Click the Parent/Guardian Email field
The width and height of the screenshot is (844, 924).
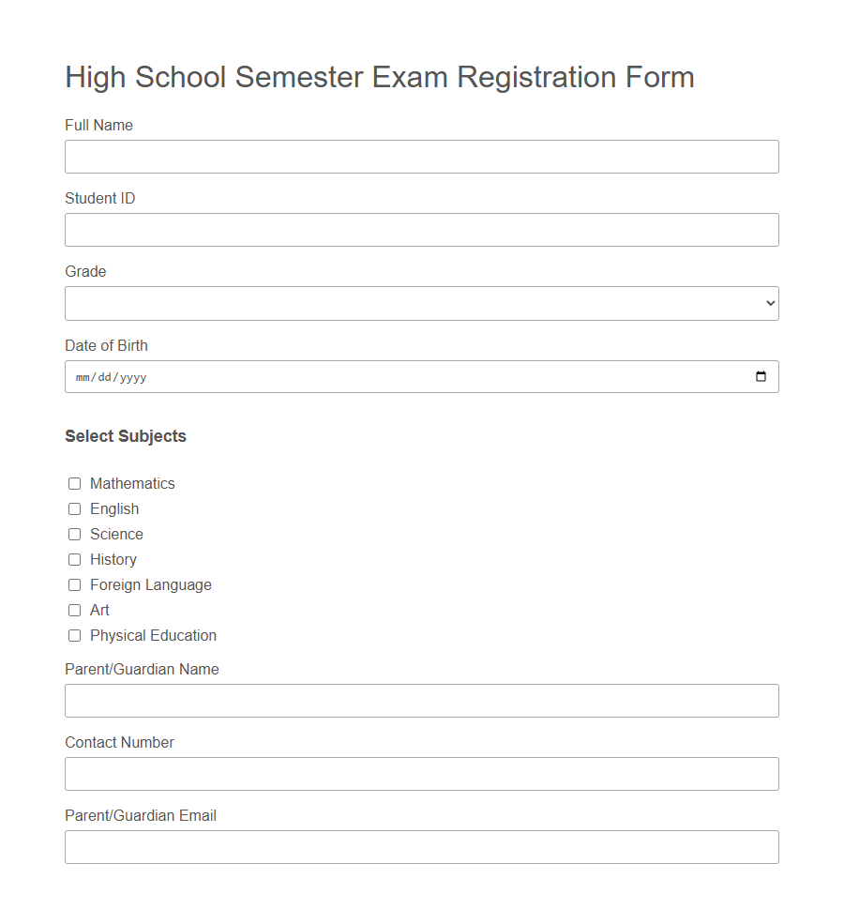point(422,847)
